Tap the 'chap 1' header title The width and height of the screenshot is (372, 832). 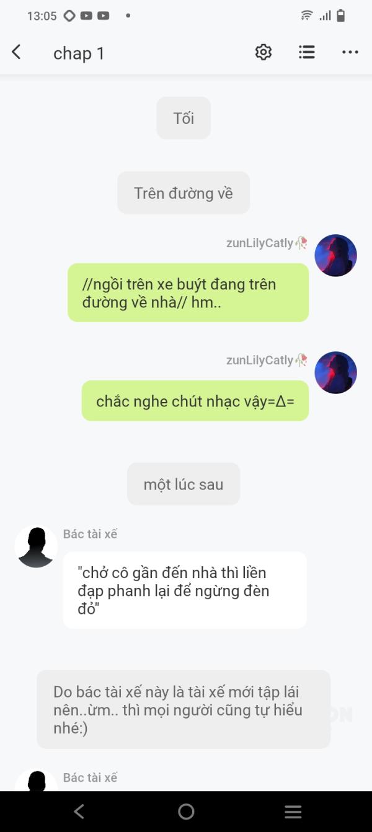coord(79,53)
